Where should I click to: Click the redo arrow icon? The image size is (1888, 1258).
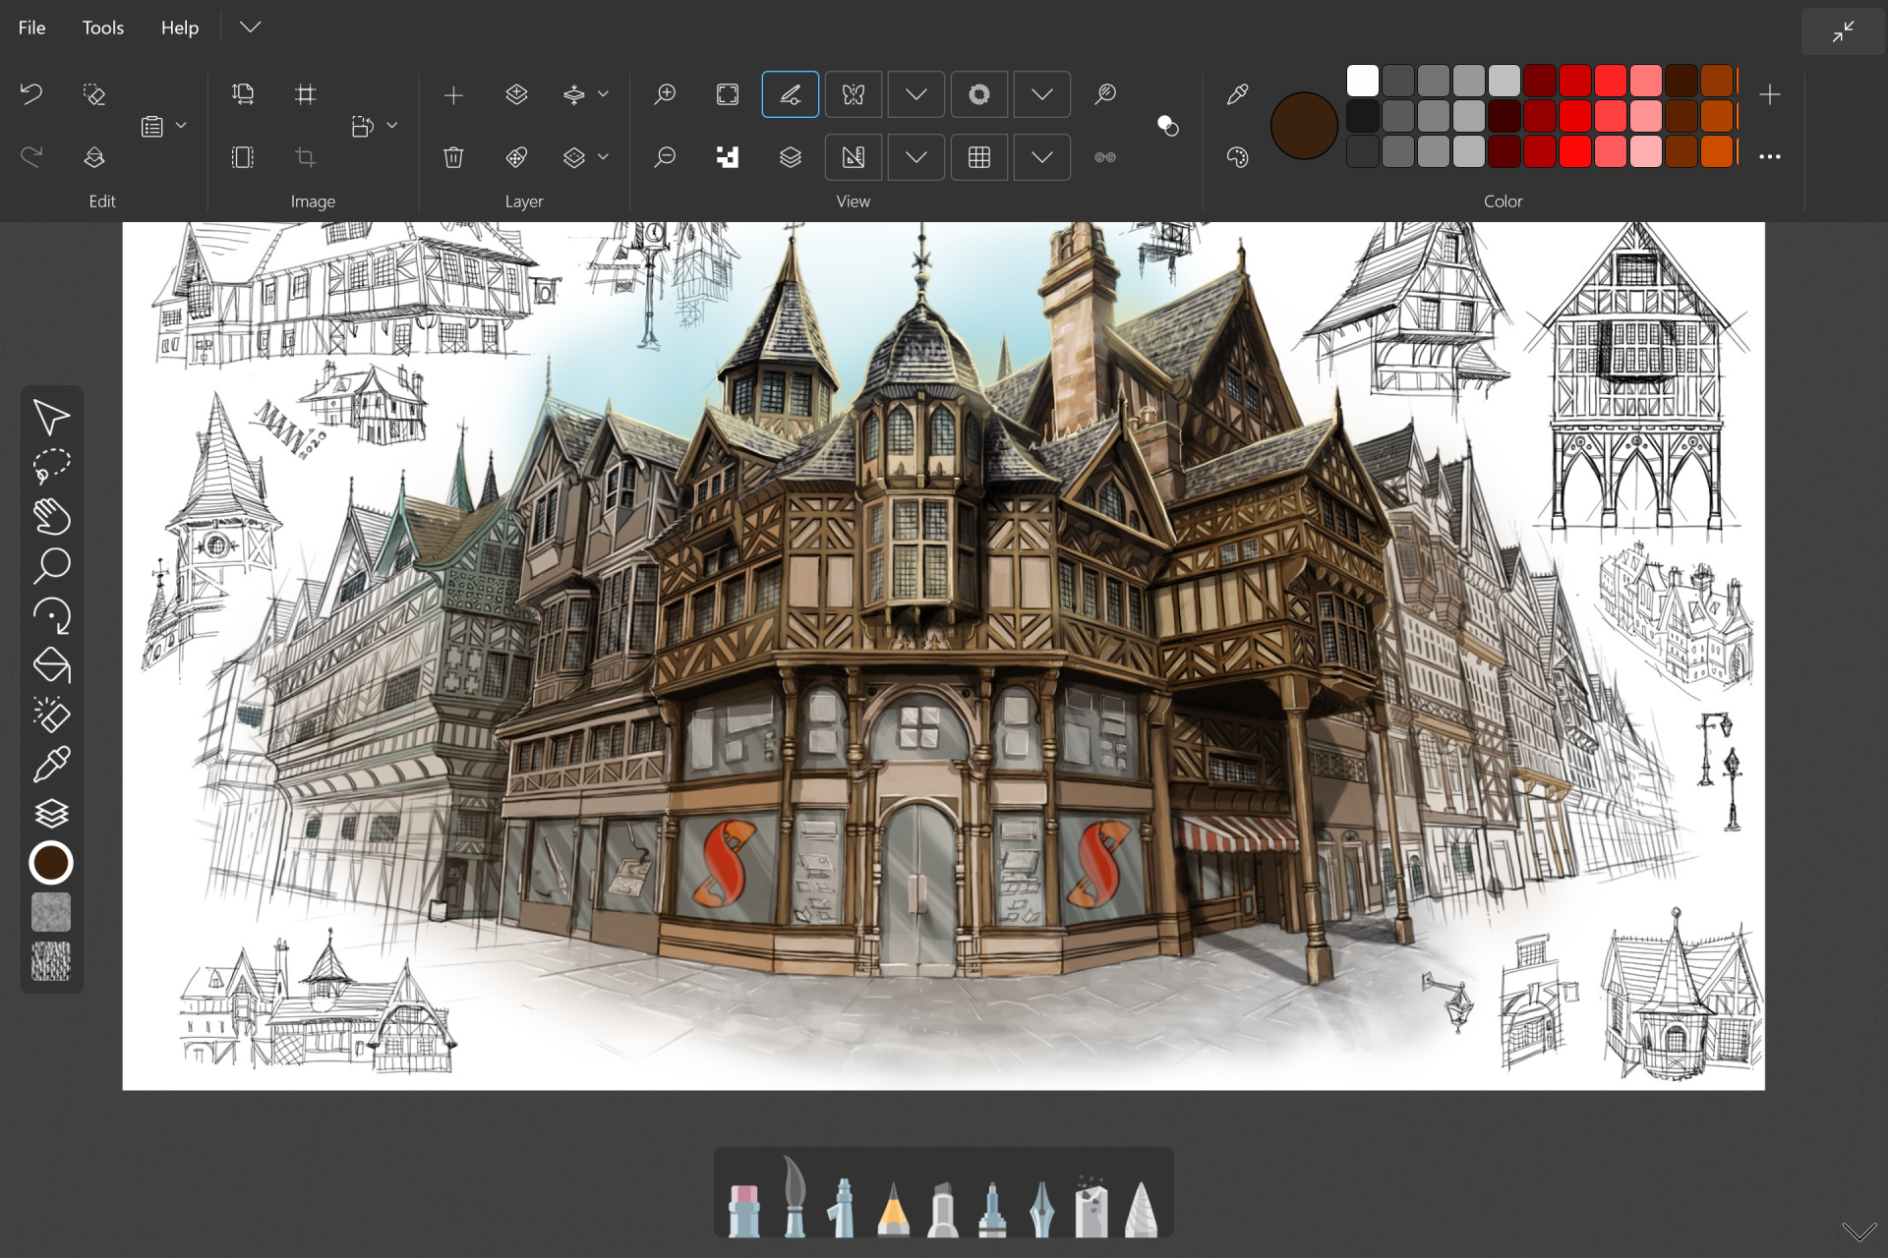[x=31, y=157]
